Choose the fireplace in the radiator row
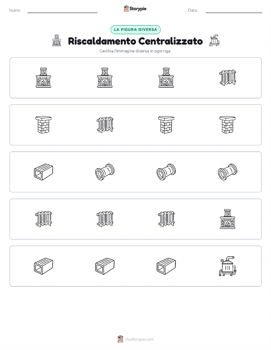 [x=228, y=219]
